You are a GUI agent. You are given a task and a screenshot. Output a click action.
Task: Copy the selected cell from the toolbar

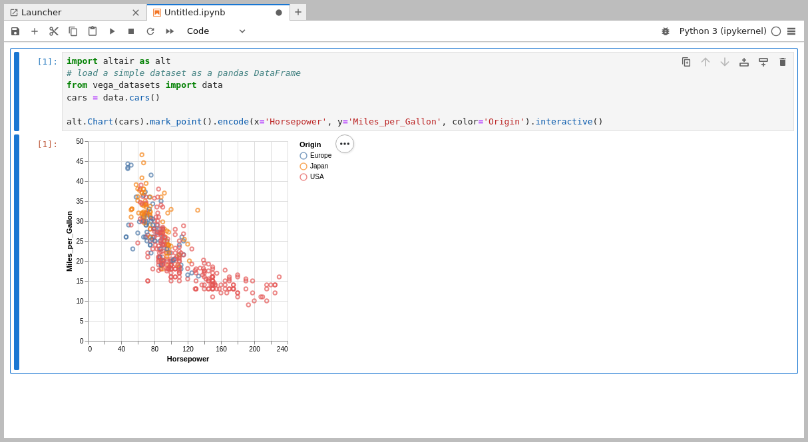[73, 31]
